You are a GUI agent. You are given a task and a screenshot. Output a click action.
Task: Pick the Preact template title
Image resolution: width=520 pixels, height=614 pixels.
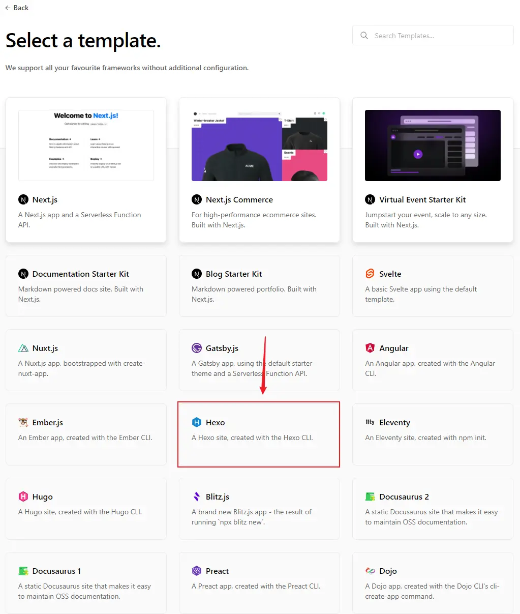click(x=218, y=571)
